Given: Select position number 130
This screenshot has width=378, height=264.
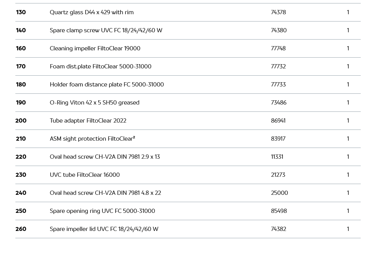Looking at the screenshot, I should click(x=21, y=12).
